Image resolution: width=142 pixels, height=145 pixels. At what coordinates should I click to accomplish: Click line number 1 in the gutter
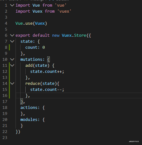6,5
